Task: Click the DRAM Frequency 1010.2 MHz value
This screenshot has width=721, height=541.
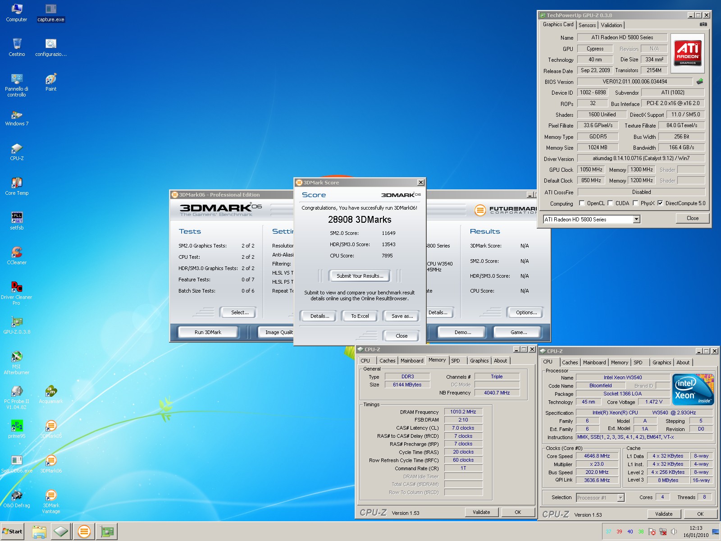Action: (463, 412)
